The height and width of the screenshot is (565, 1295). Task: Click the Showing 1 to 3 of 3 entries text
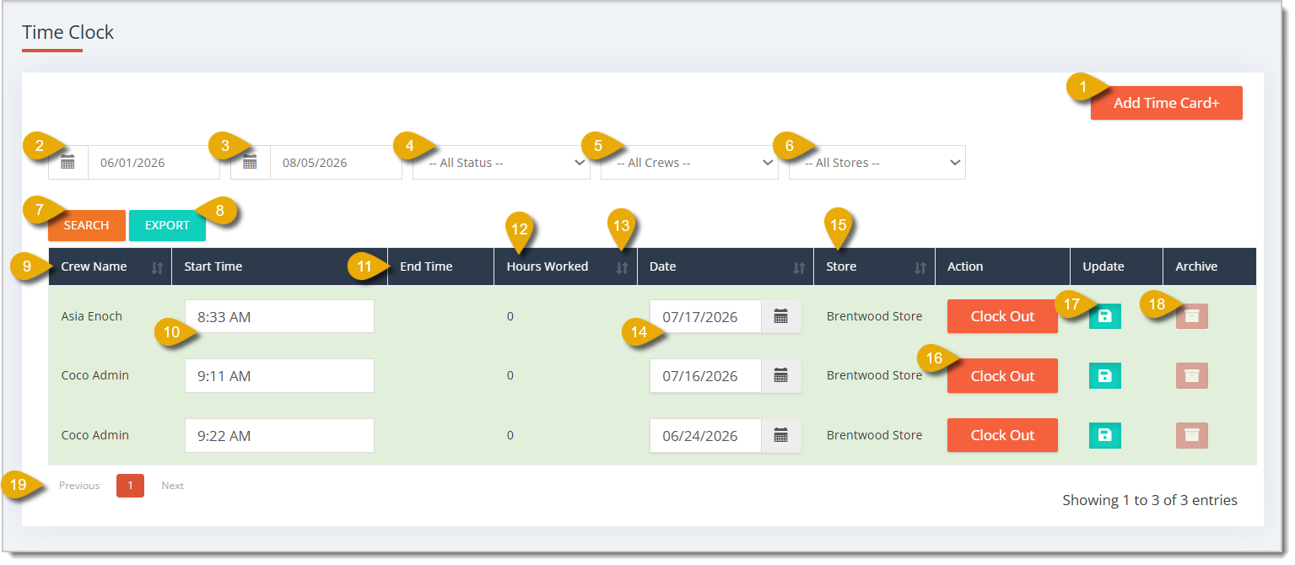(1150, 500)
